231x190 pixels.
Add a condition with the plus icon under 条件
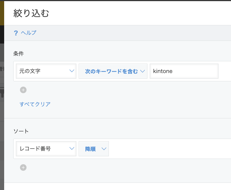tap(23, 90)
